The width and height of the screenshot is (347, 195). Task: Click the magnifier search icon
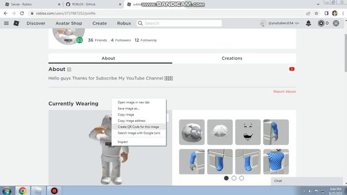140,23
